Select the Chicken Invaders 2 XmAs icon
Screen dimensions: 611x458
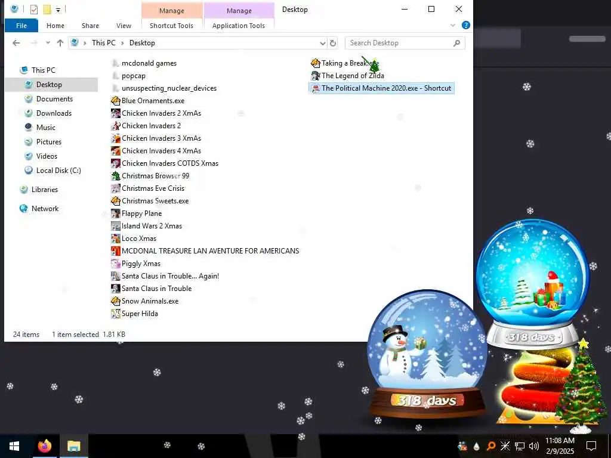tap(115, 113)
